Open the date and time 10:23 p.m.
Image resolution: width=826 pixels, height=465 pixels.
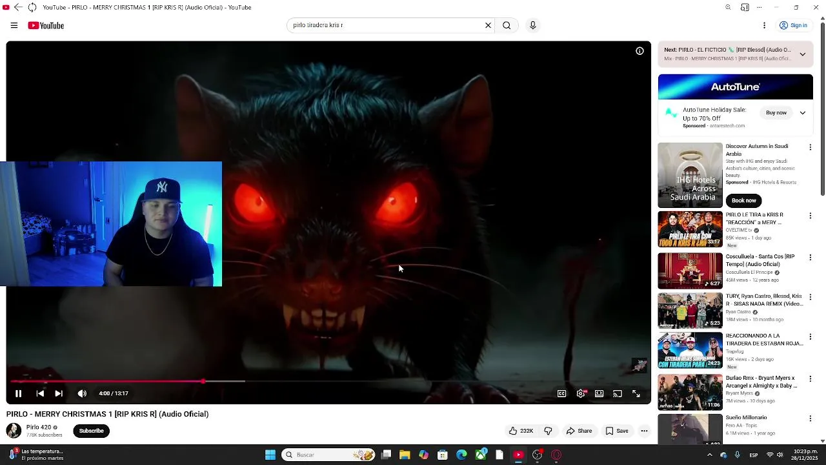[805, 455]
